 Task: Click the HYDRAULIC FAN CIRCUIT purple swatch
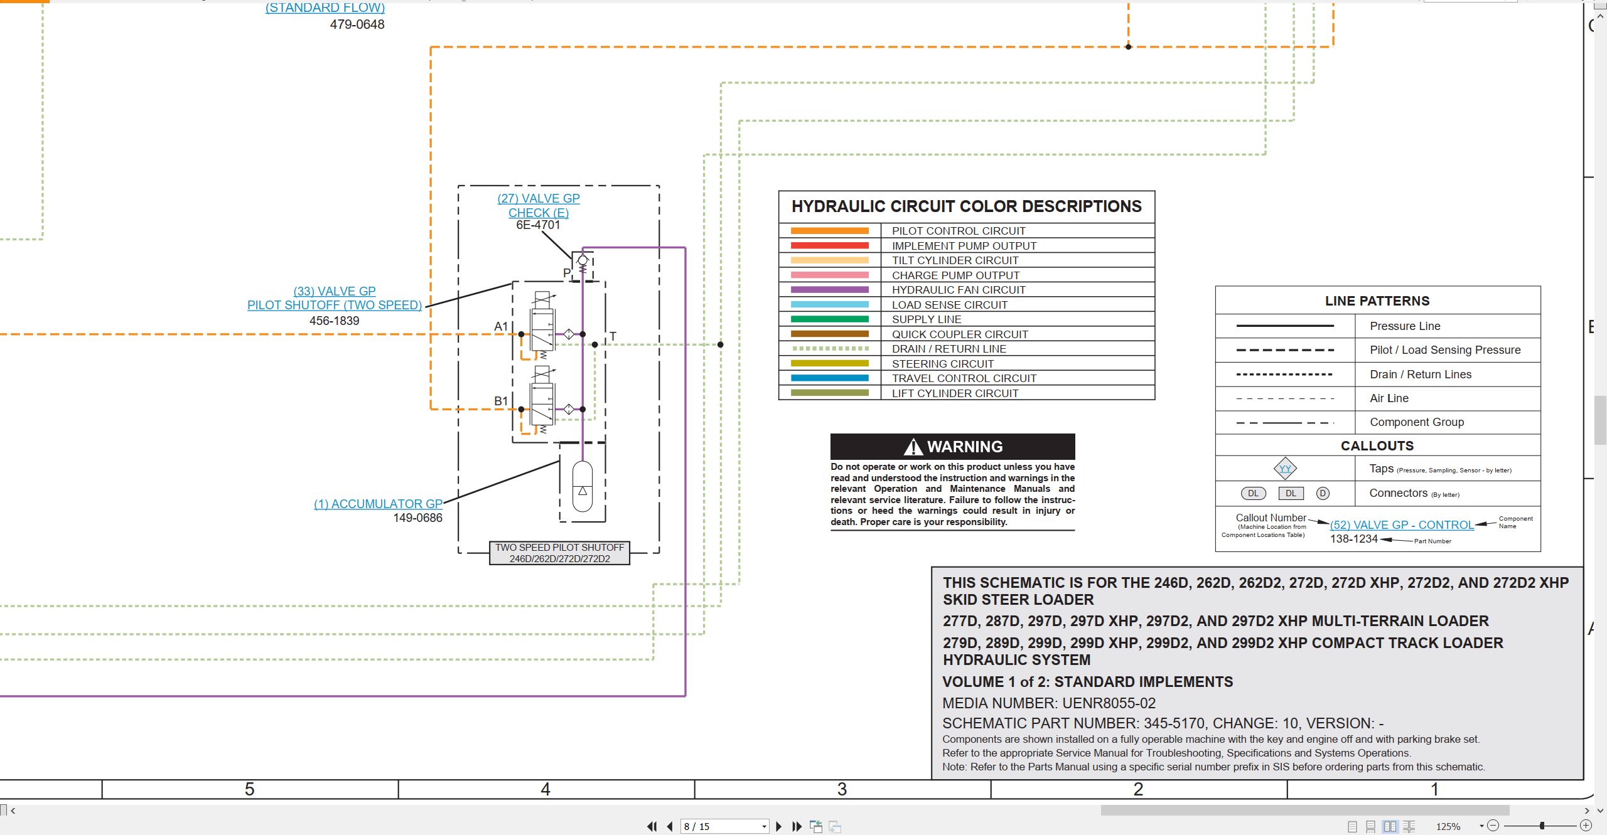pos(829,290)
